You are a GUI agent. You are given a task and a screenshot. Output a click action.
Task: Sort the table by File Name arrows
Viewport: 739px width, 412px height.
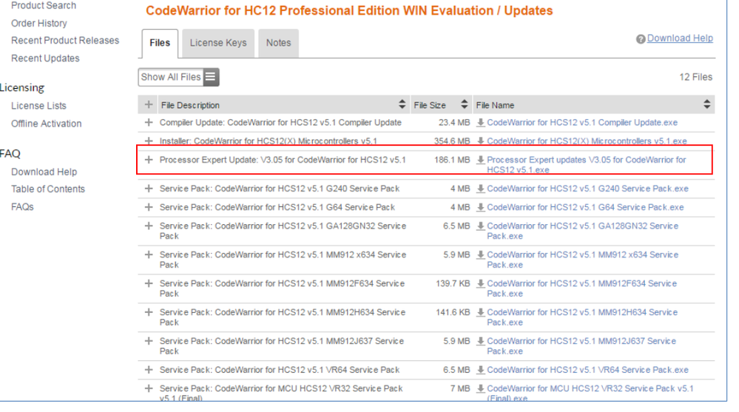[706, 105]
